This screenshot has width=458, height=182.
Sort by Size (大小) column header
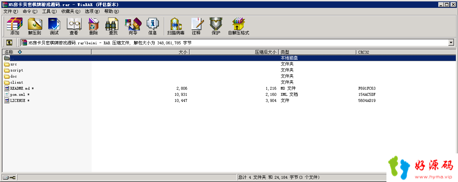[140, 52]
